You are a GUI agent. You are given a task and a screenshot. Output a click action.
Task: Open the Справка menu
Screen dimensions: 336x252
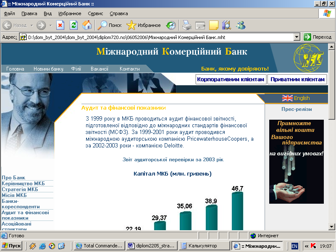(x=119, y=13)
